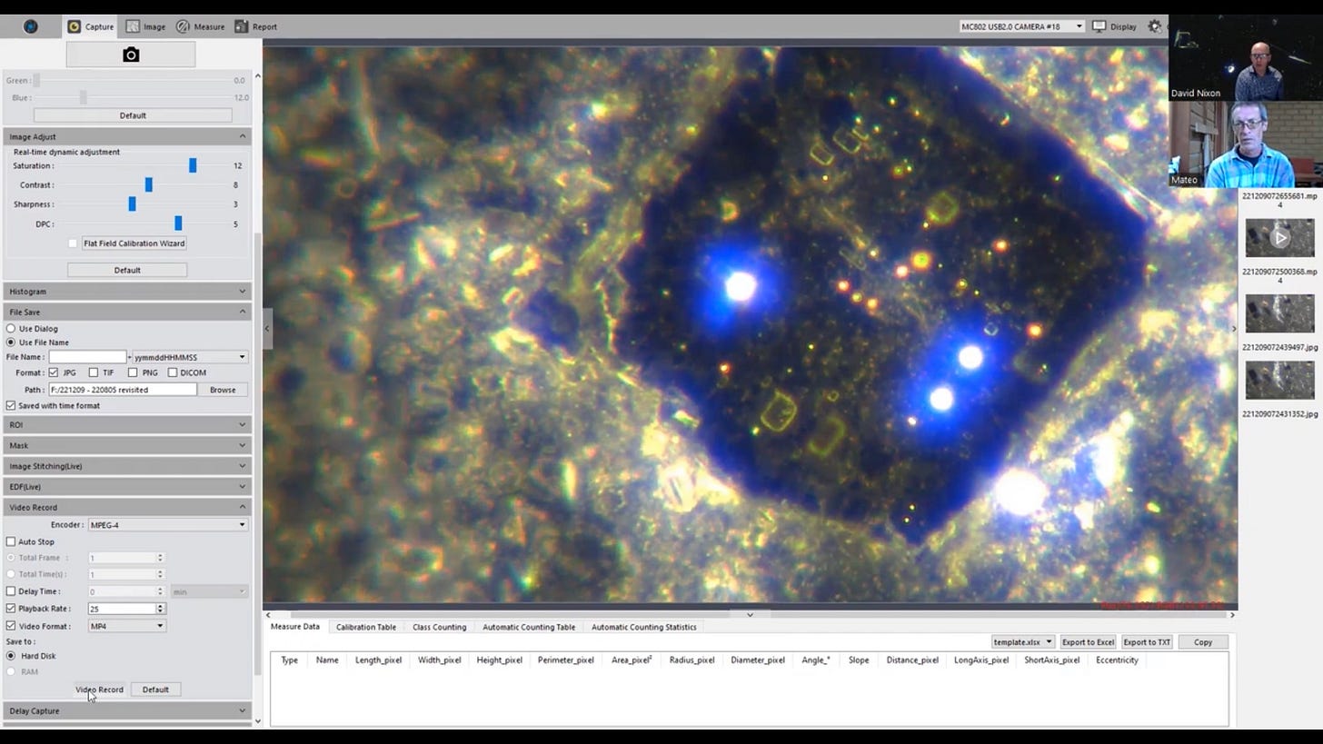
Task: Click Default button under Blue slider
Action: click(x=133, y=115)
